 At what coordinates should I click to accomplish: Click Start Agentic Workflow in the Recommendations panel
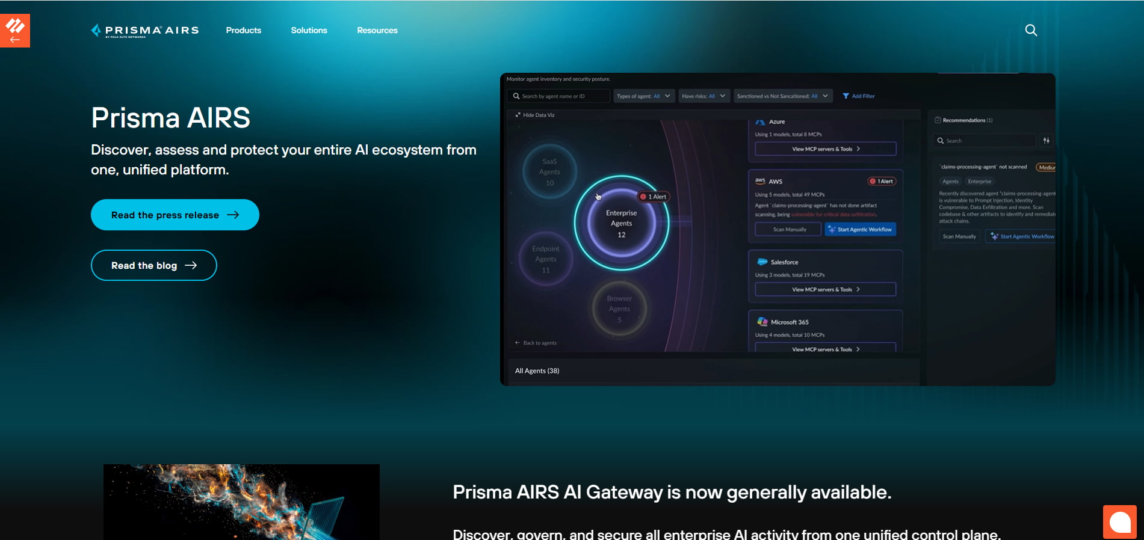pos(1021,236)
